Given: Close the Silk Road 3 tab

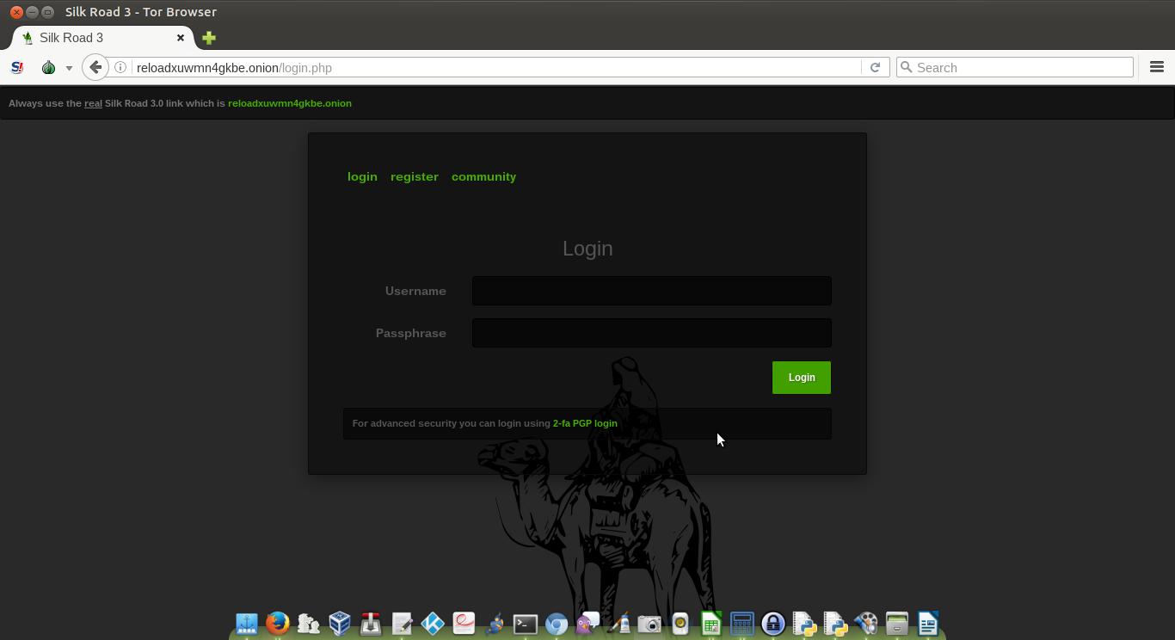Looking at the screenshot, I should (181, 38).
